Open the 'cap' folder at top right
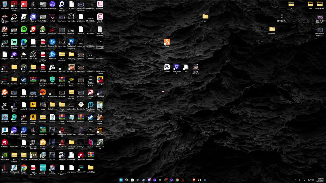This screenshot has height=183, width=326. [291, 5]
